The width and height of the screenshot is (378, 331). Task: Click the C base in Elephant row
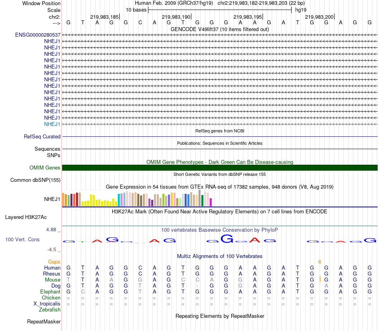83,292
